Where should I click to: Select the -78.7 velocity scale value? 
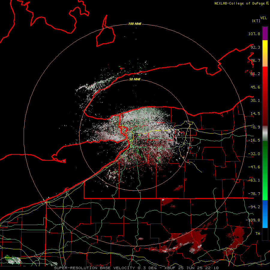[254, 194]
